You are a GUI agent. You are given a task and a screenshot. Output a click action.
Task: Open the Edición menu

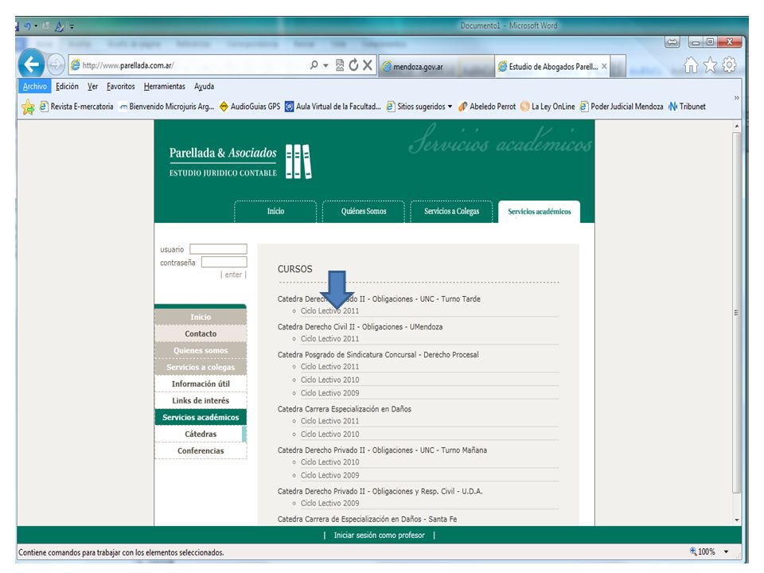pyautogui.click(x=67, y=86)
